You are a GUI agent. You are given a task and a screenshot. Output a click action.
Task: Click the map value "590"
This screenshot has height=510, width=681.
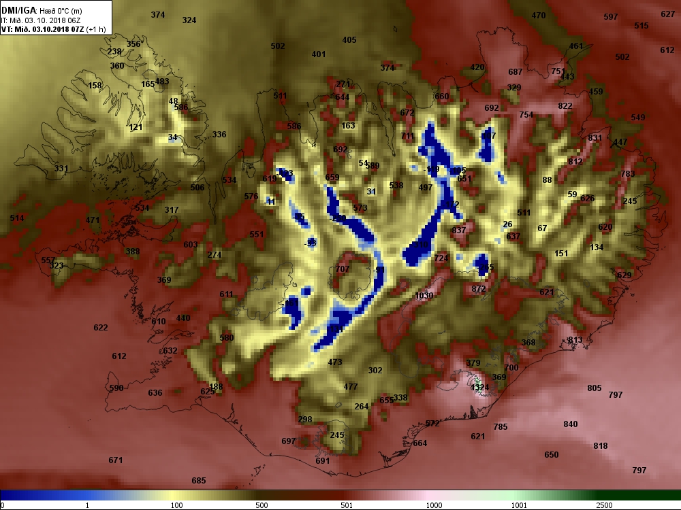[116, 388]
